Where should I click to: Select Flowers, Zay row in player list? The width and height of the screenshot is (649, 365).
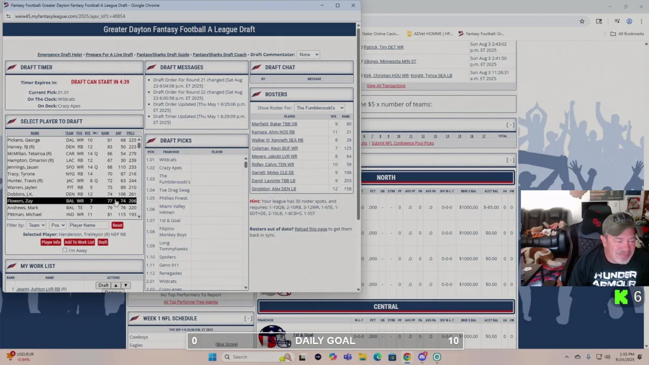(x=72, y=201)
